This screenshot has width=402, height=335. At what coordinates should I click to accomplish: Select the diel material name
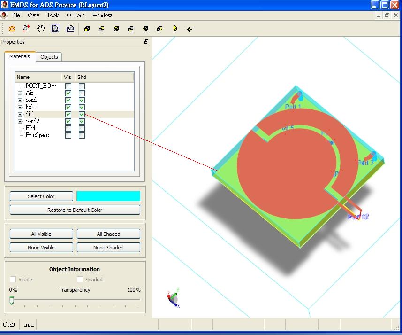30,114
